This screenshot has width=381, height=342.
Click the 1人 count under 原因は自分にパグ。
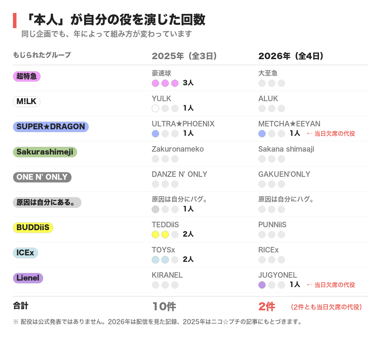(188, 209)
